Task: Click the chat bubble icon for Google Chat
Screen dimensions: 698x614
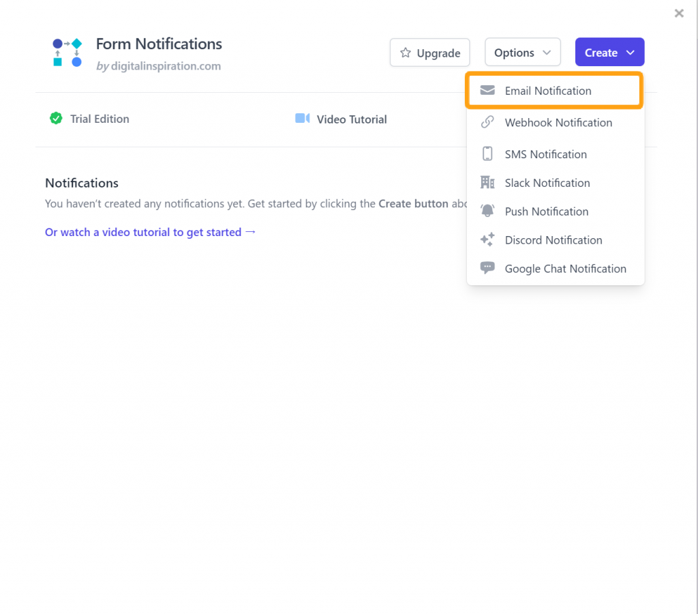Action: [x=487, y=269]
